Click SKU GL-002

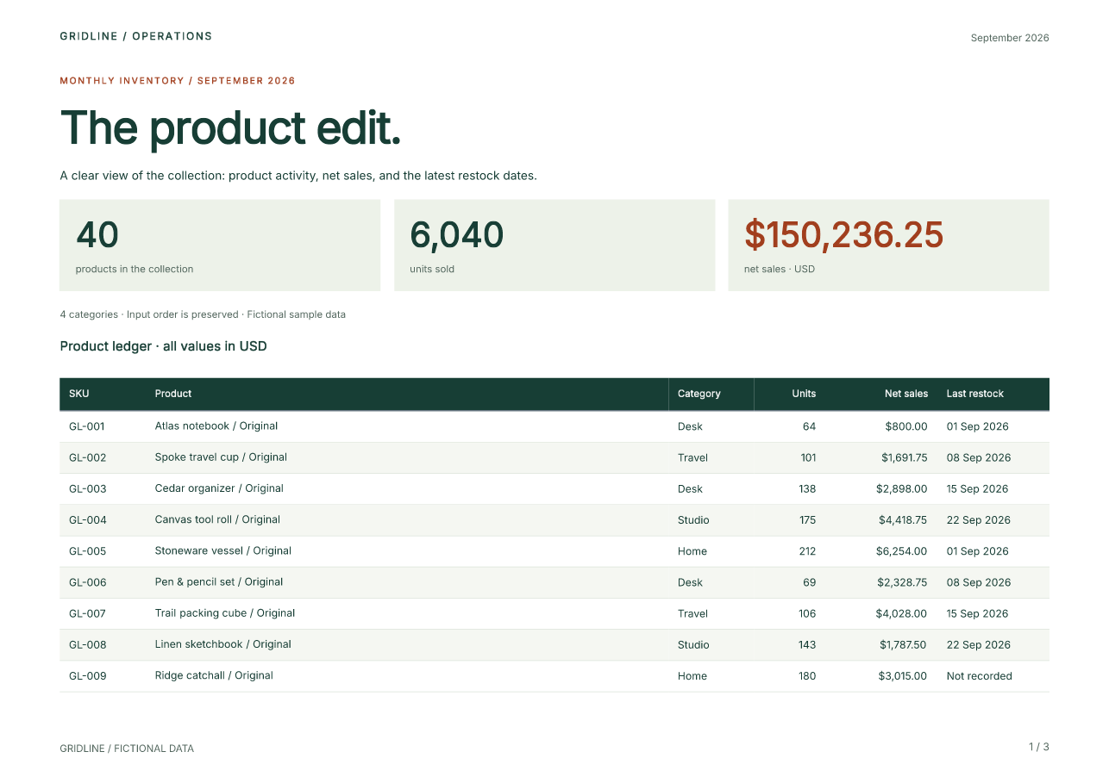[x=88, y=457]
